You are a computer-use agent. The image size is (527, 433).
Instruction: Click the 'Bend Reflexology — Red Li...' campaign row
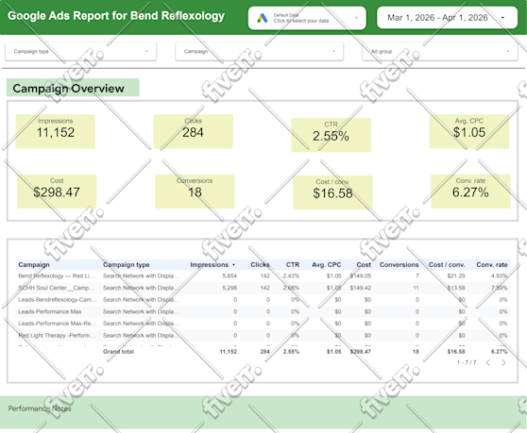(x=263, y=275)
